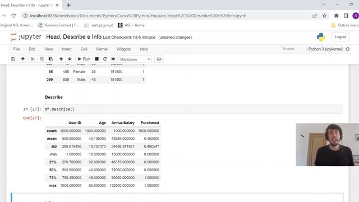Open the browser Extensions puzzle icon
This screenshot has width=359, height=202.
pyautogui.click(x=337, y=16)
